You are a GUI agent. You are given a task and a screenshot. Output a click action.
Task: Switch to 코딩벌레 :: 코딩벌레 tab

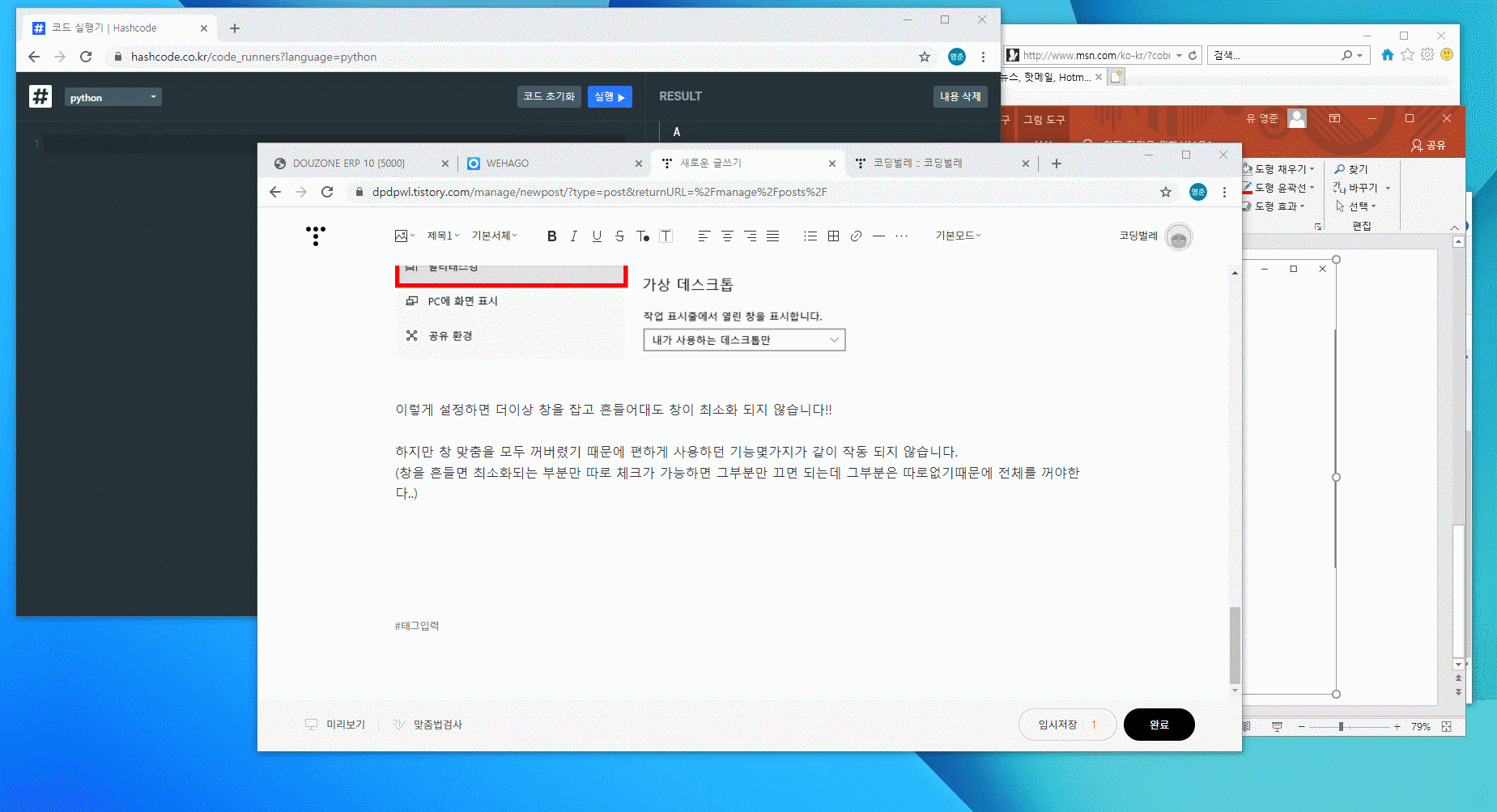coord(941,164)
